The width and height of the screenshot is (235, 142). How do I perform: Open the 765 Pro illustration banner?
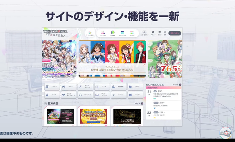coord(165,59)
